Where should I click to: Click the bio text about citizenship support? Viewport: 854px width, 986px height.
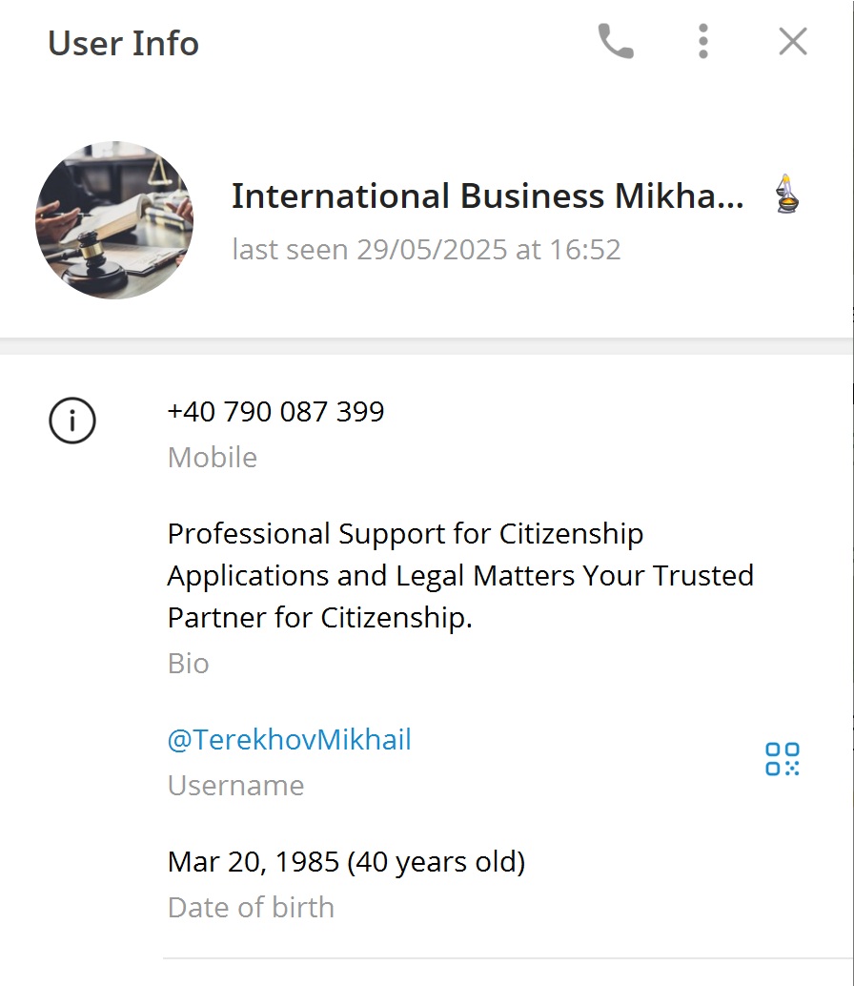pos(405,534)
